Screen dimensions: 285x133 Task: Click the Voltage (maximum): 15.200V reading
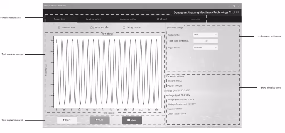pos(182,104)
